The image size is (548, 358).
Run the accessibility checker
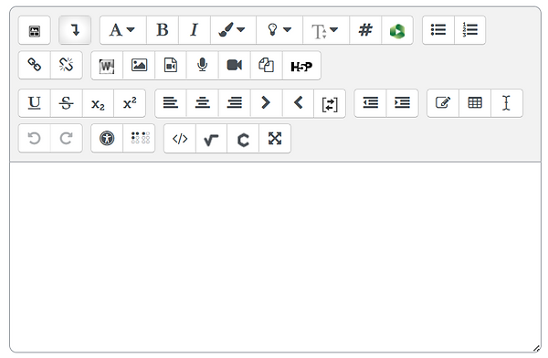pos(107,139)
